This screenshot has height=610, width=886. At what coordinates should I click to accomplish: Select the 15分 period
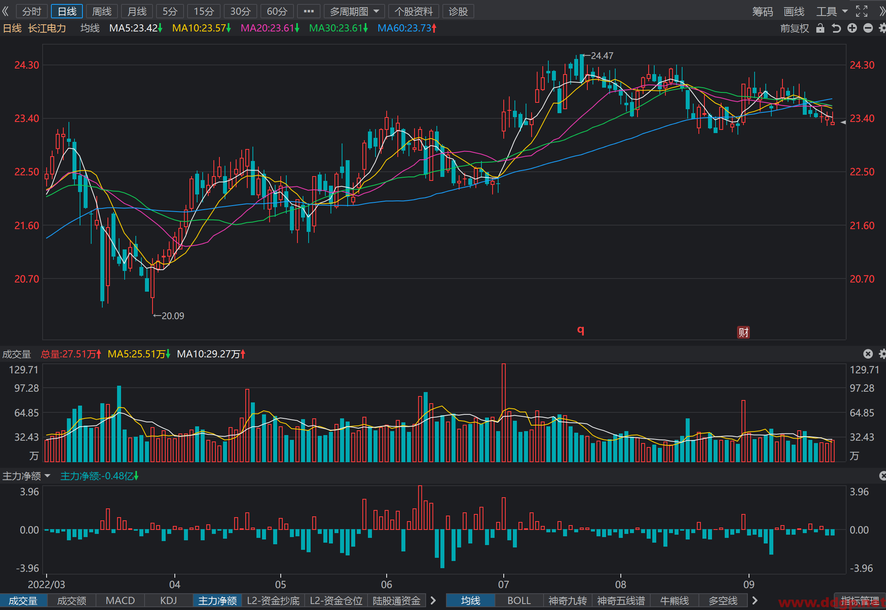(x=204, y=11)
